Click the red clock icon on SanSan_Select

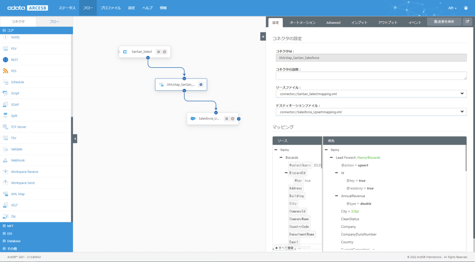point(165,52)
